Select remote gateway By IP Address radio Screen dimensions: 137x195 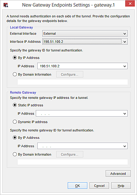click(x=15, y=138)
